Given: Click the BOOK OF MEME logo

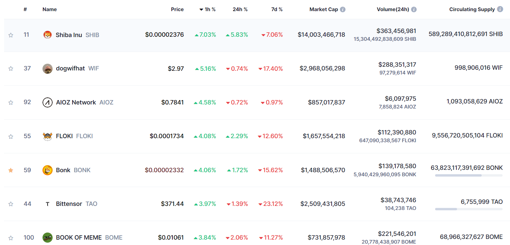Looking at the screenshot, I should [48, 238].
